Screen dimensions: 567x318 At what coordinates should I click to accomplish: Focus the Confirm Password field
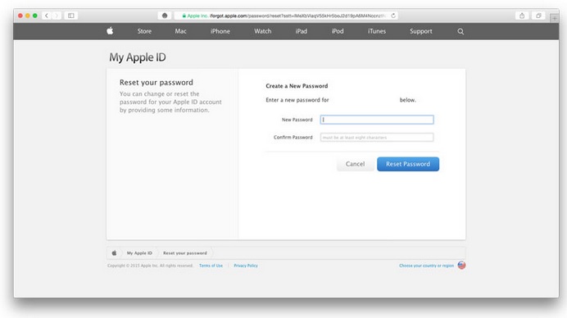pyautogui.click(x=377, y=137)
